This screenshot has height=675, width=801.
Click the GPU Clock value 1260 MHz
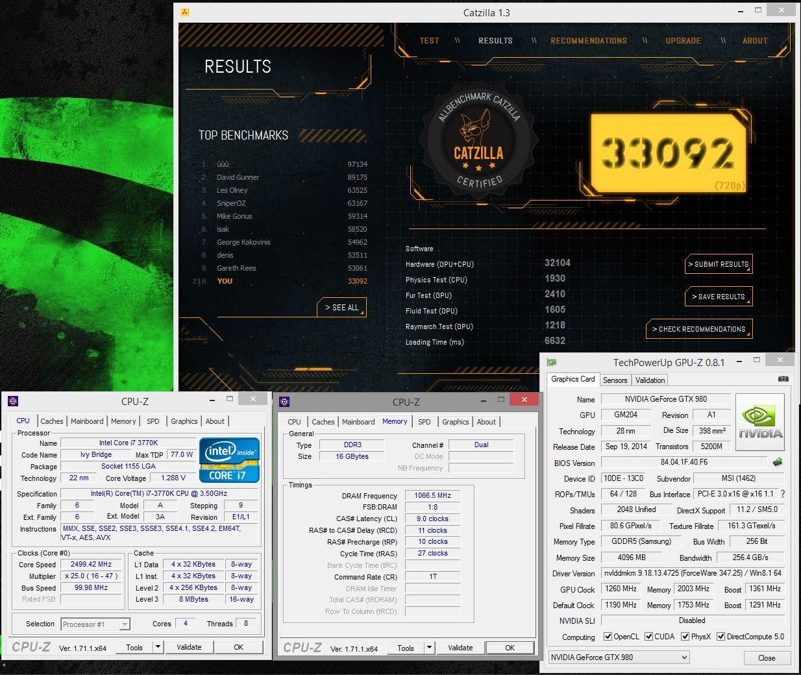(621, 589)
